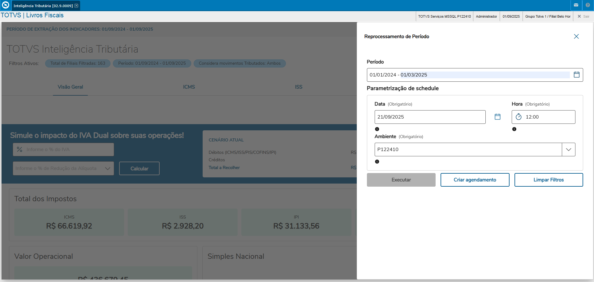Screen dimensions: 594x282
Task: Click the Informe % do IVA field
Action: (63, 150)
